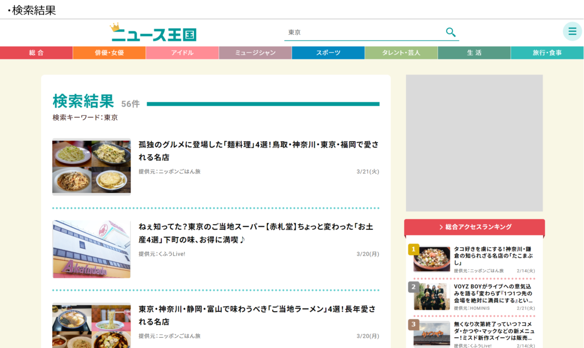
Task: Click the noodle dishes collage thumbnail
Action: 92,167
